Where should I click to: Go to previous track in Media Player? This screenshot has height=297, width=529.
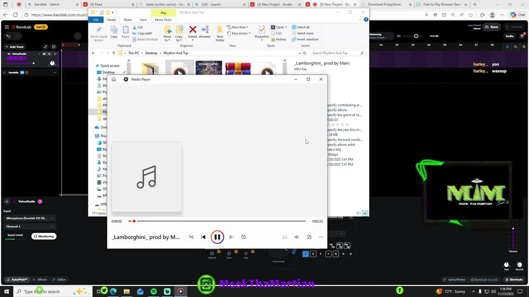click(203, 237)
